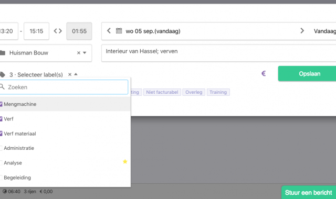Click the folder icon by Huisman Bouw
The height and width of the screenshot is (199, 336).
point(2,52)
